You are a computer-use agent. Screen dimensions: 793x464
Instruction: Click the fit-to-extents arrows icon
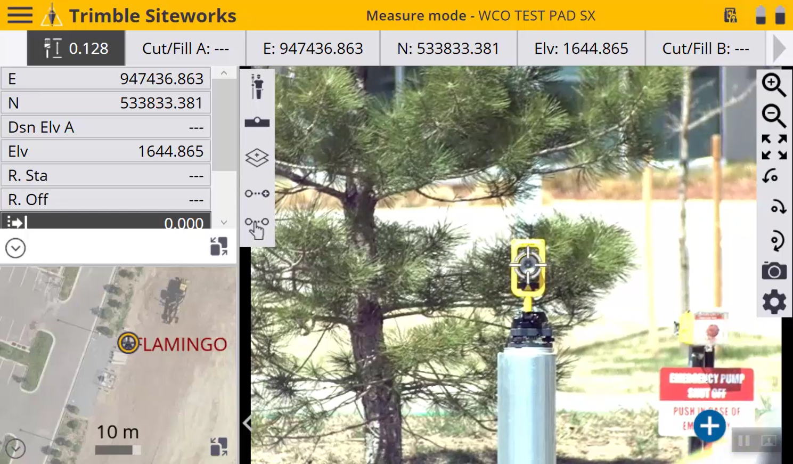(773, 146)
